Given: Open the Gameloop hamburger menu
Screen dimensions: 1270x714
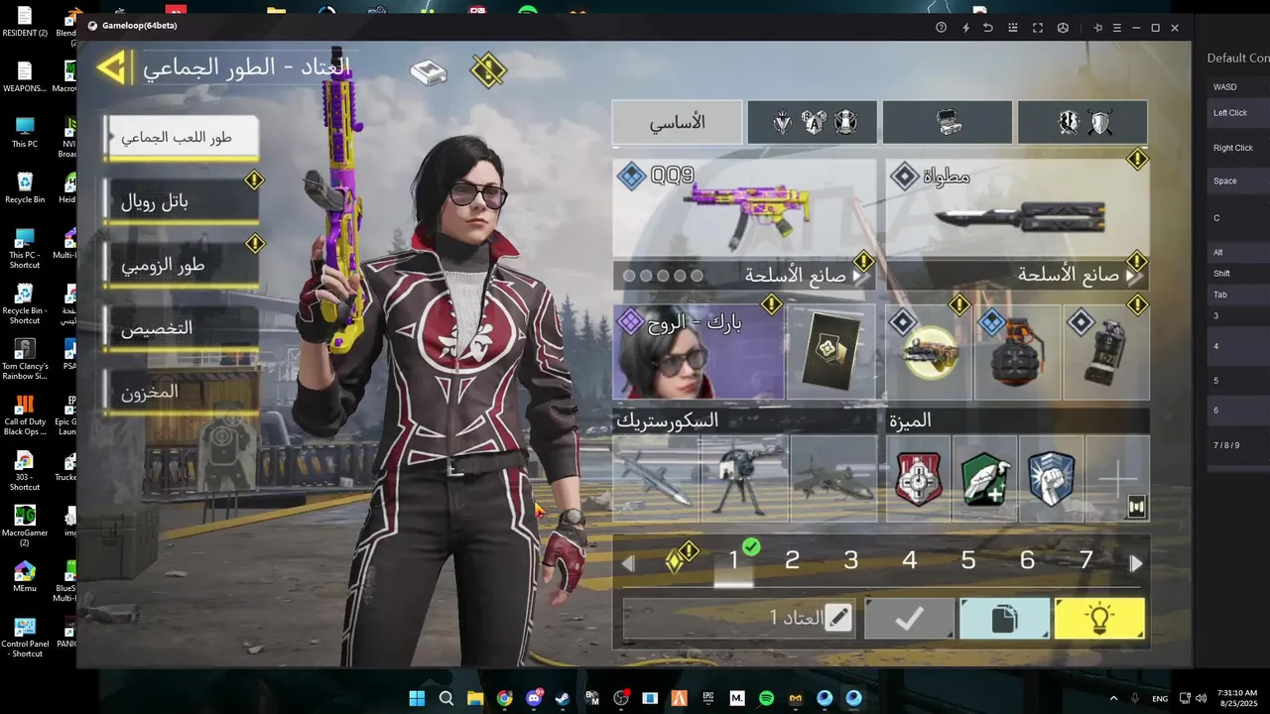Looking at the screenshot, I should point(1117,28).
